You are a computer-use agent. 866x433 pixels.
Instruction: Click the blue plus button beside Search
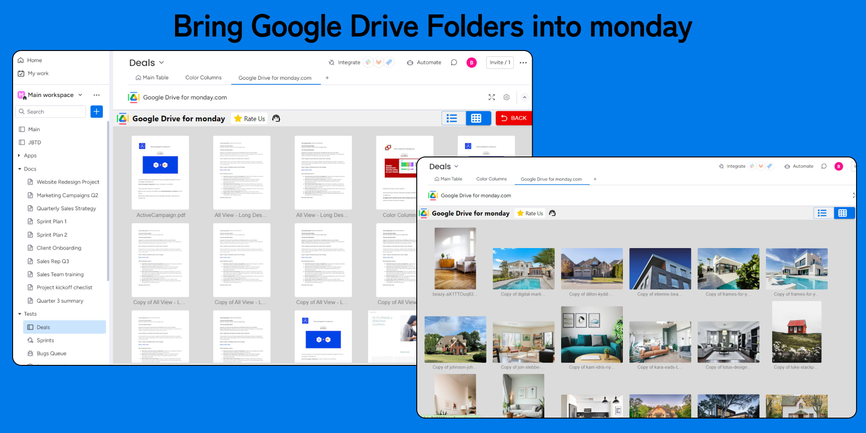97,111
